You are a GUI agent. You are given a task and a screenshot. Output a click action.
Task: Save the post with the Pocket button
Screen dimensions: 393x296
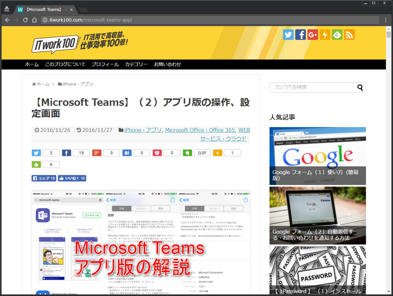pos(157,153)
